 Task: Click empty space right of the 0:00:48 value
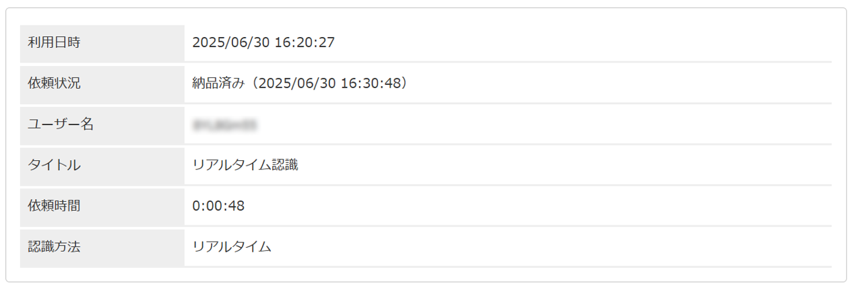point(539,206)
